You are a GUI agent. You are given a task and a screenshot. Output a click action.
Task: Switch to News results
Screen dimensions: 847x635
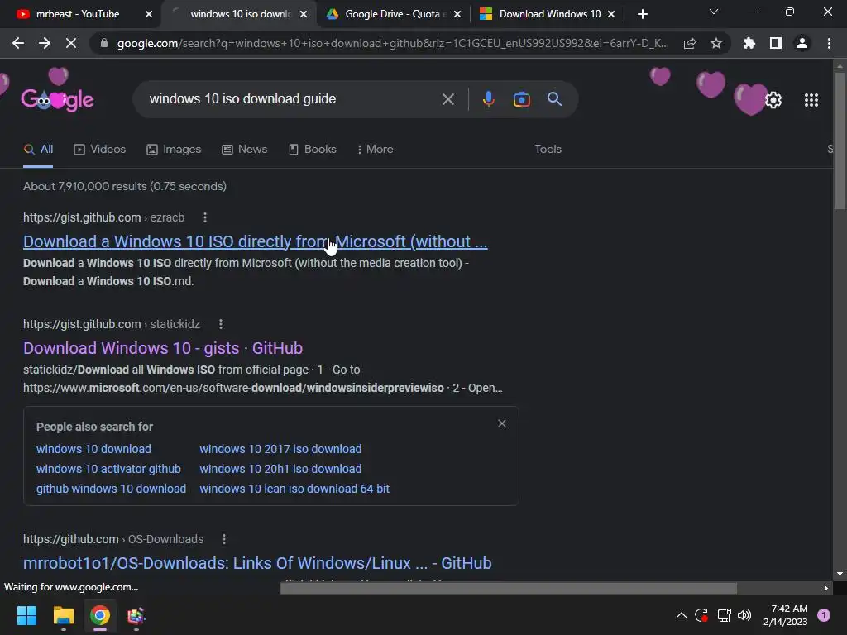pos(244,150)
